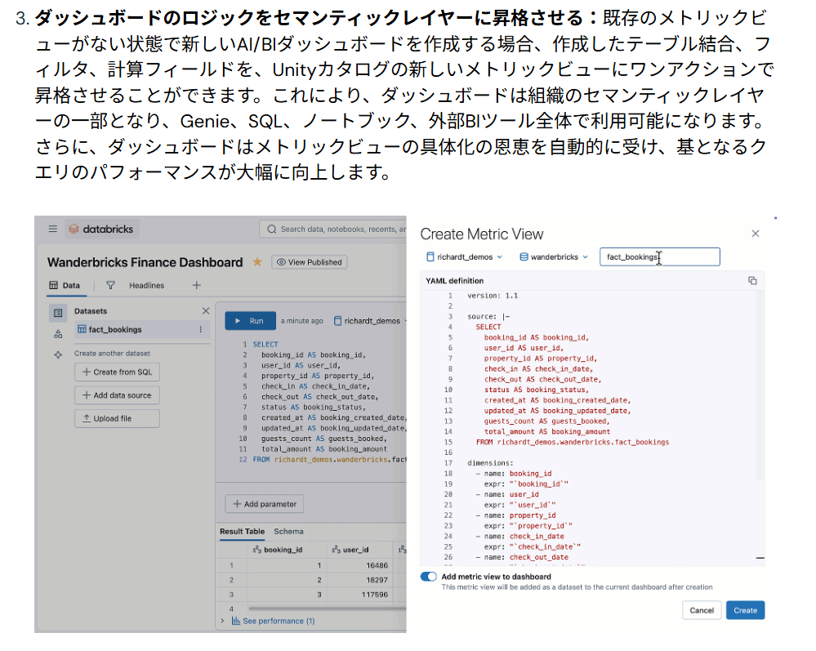Toggle Add metric view to dashboard switch
This screenshot has width=816, height=651.
coord(429,577)
